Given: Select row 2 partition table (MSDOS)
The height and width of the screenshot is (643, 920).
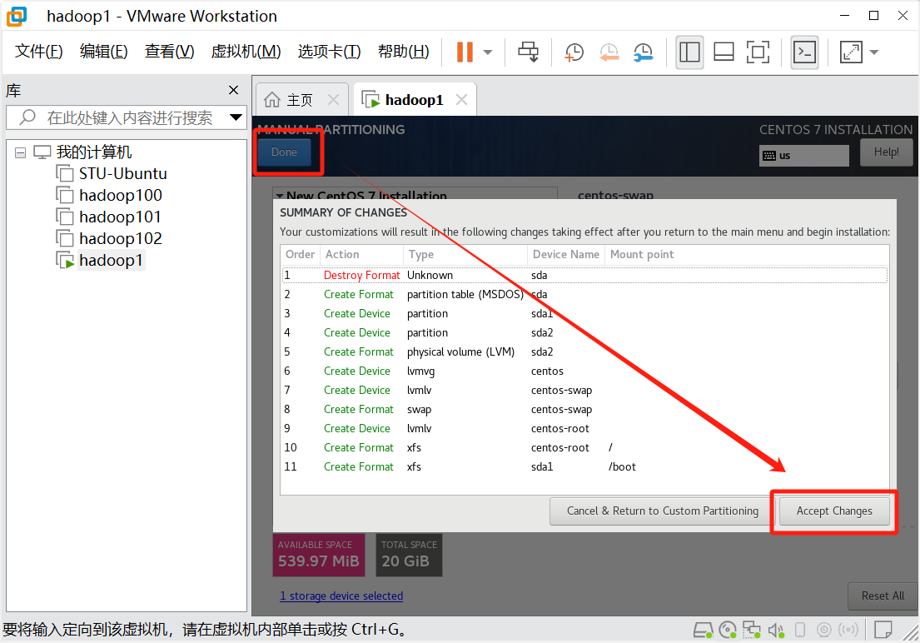Looking at the screenshot, I should (584, 294).
